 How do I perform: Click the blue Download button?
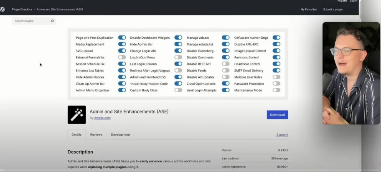277,115
